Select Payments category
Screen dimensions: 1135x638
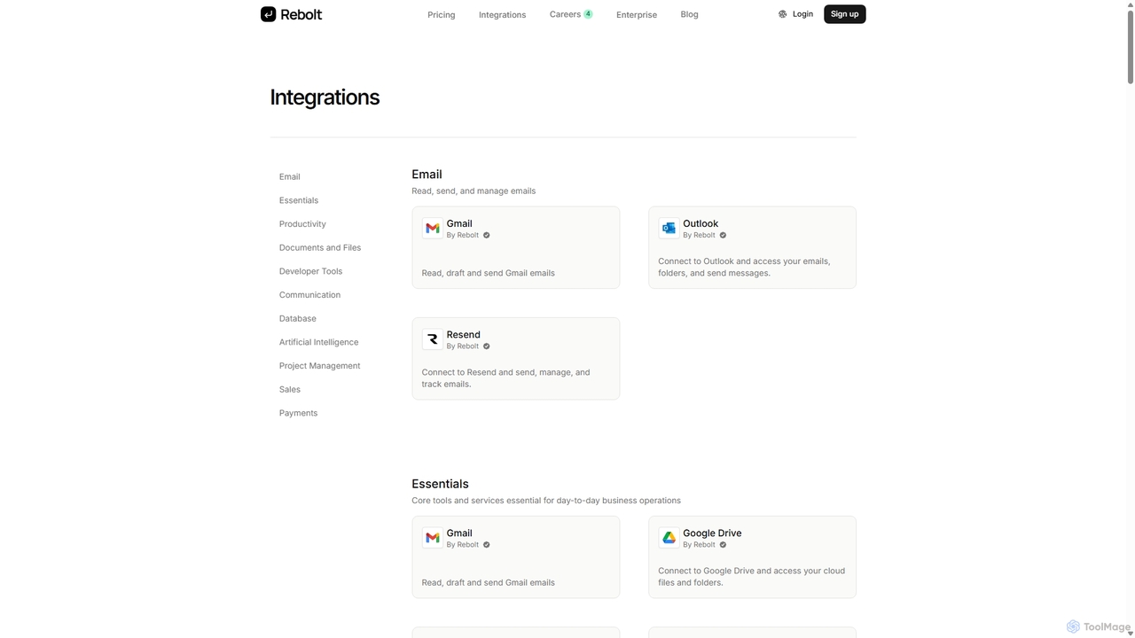(298, 413)
